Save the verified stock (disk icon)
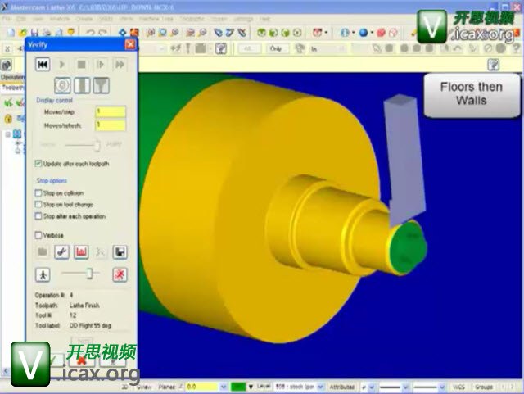This screenshot has height=394, width=524. pyautogui.click(x=120, y=251)
